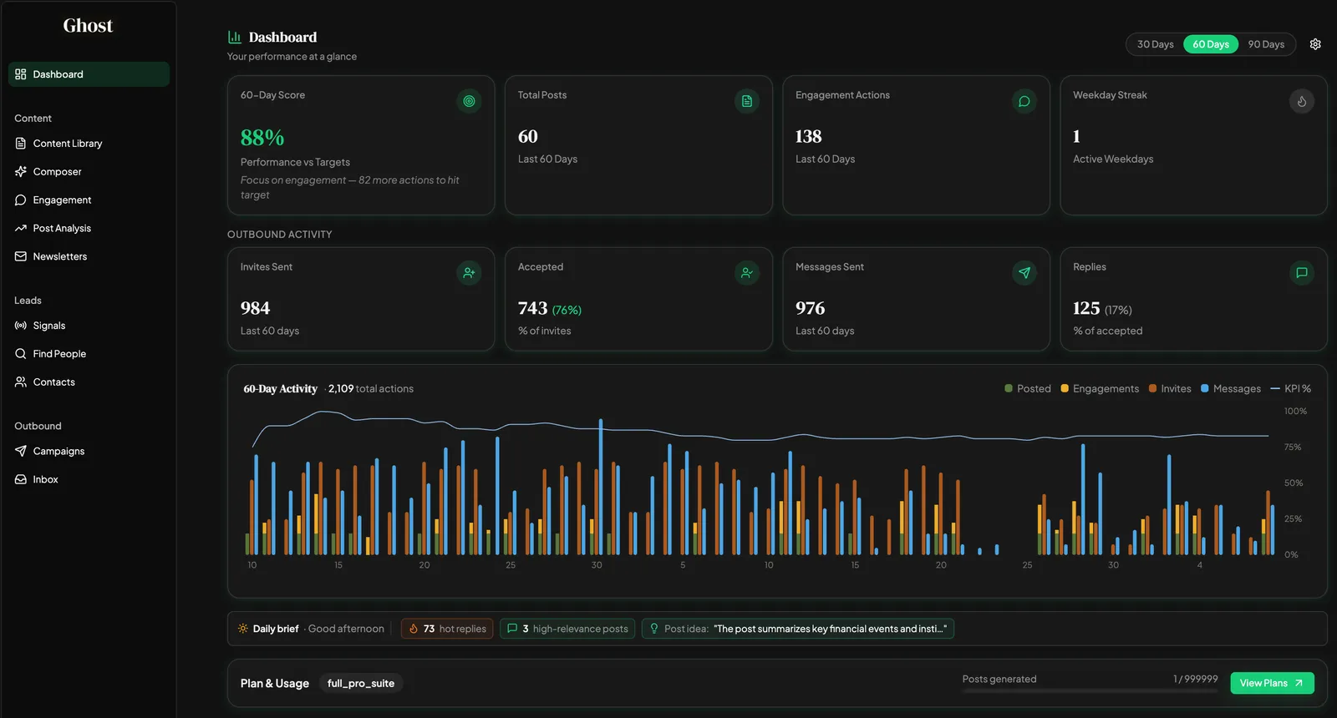Switch the range to 30 Days
This screenshot has height=718, width=1337.
(x=1155, y=44)
